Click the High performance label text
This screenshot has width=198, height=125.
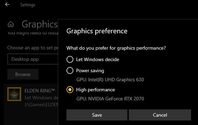pyautogui.click(x=96, y=90)
